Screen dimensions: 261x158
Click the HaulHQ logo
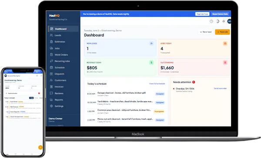point(54,16)
